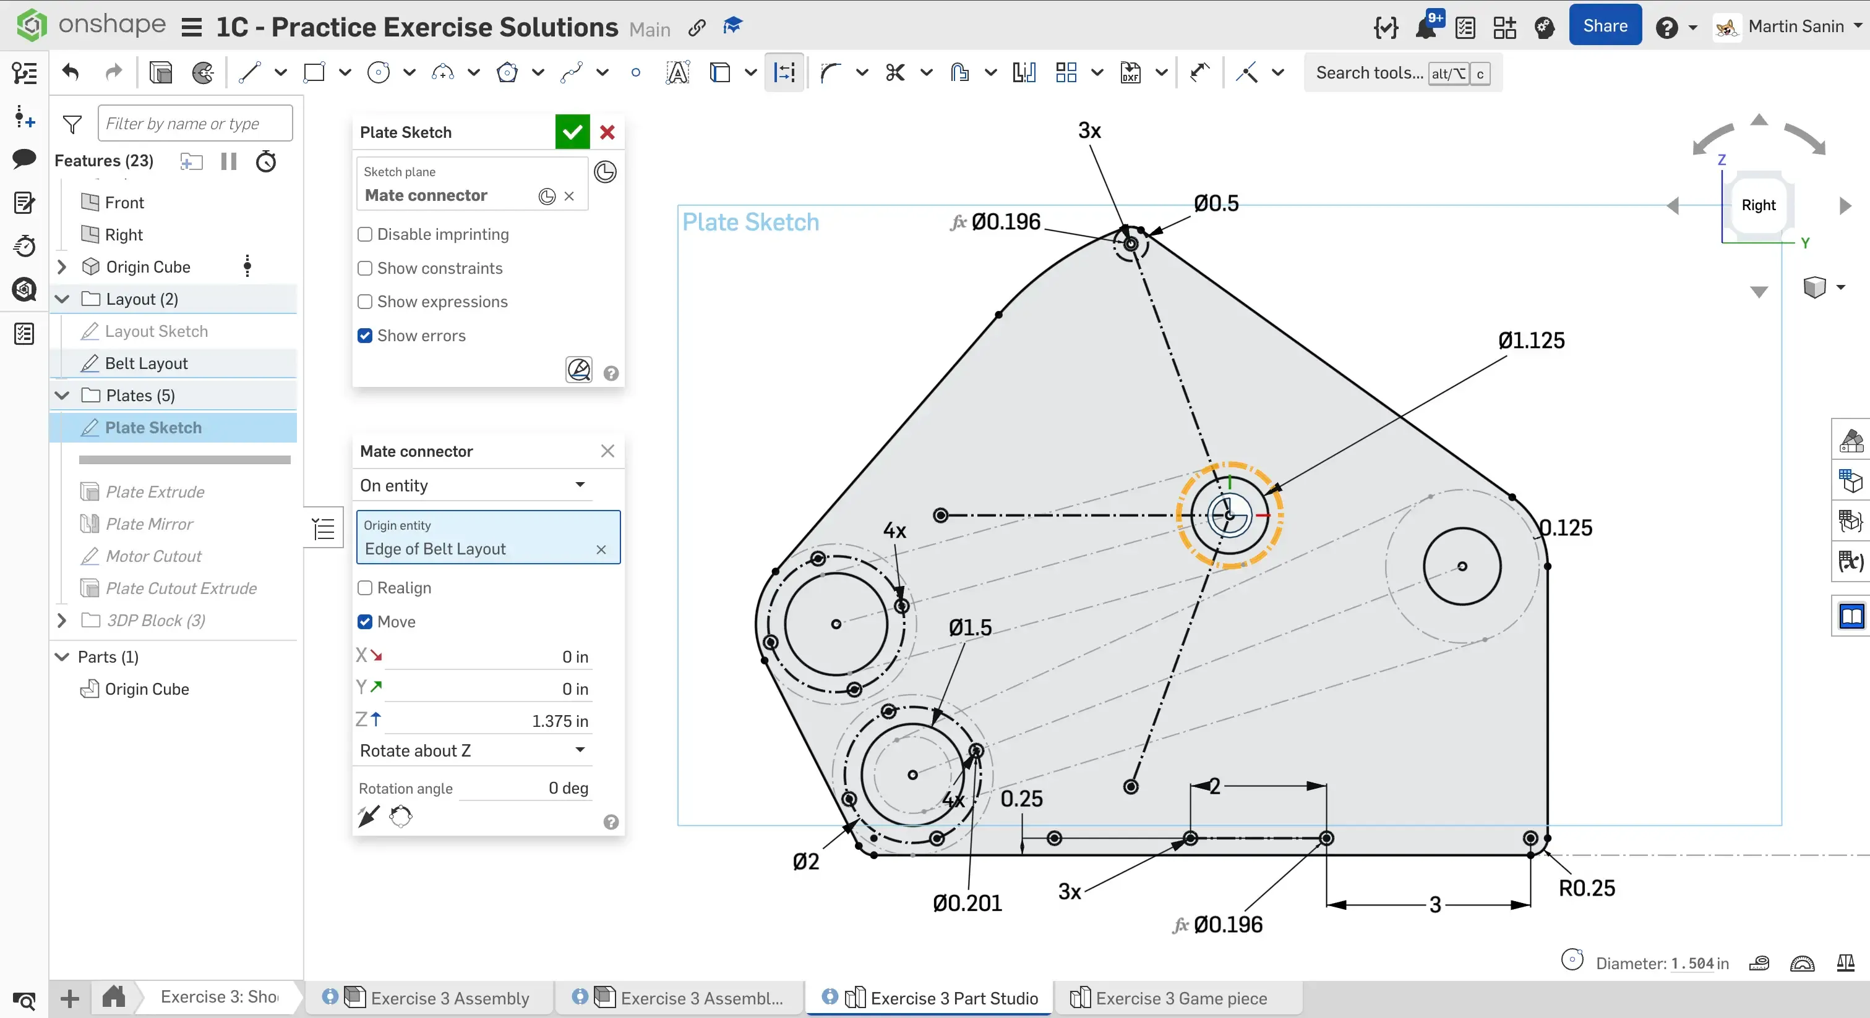Enable Show constraints checkbox
The width and height of the screenshot is (1870, 1018).
[365, 268]
